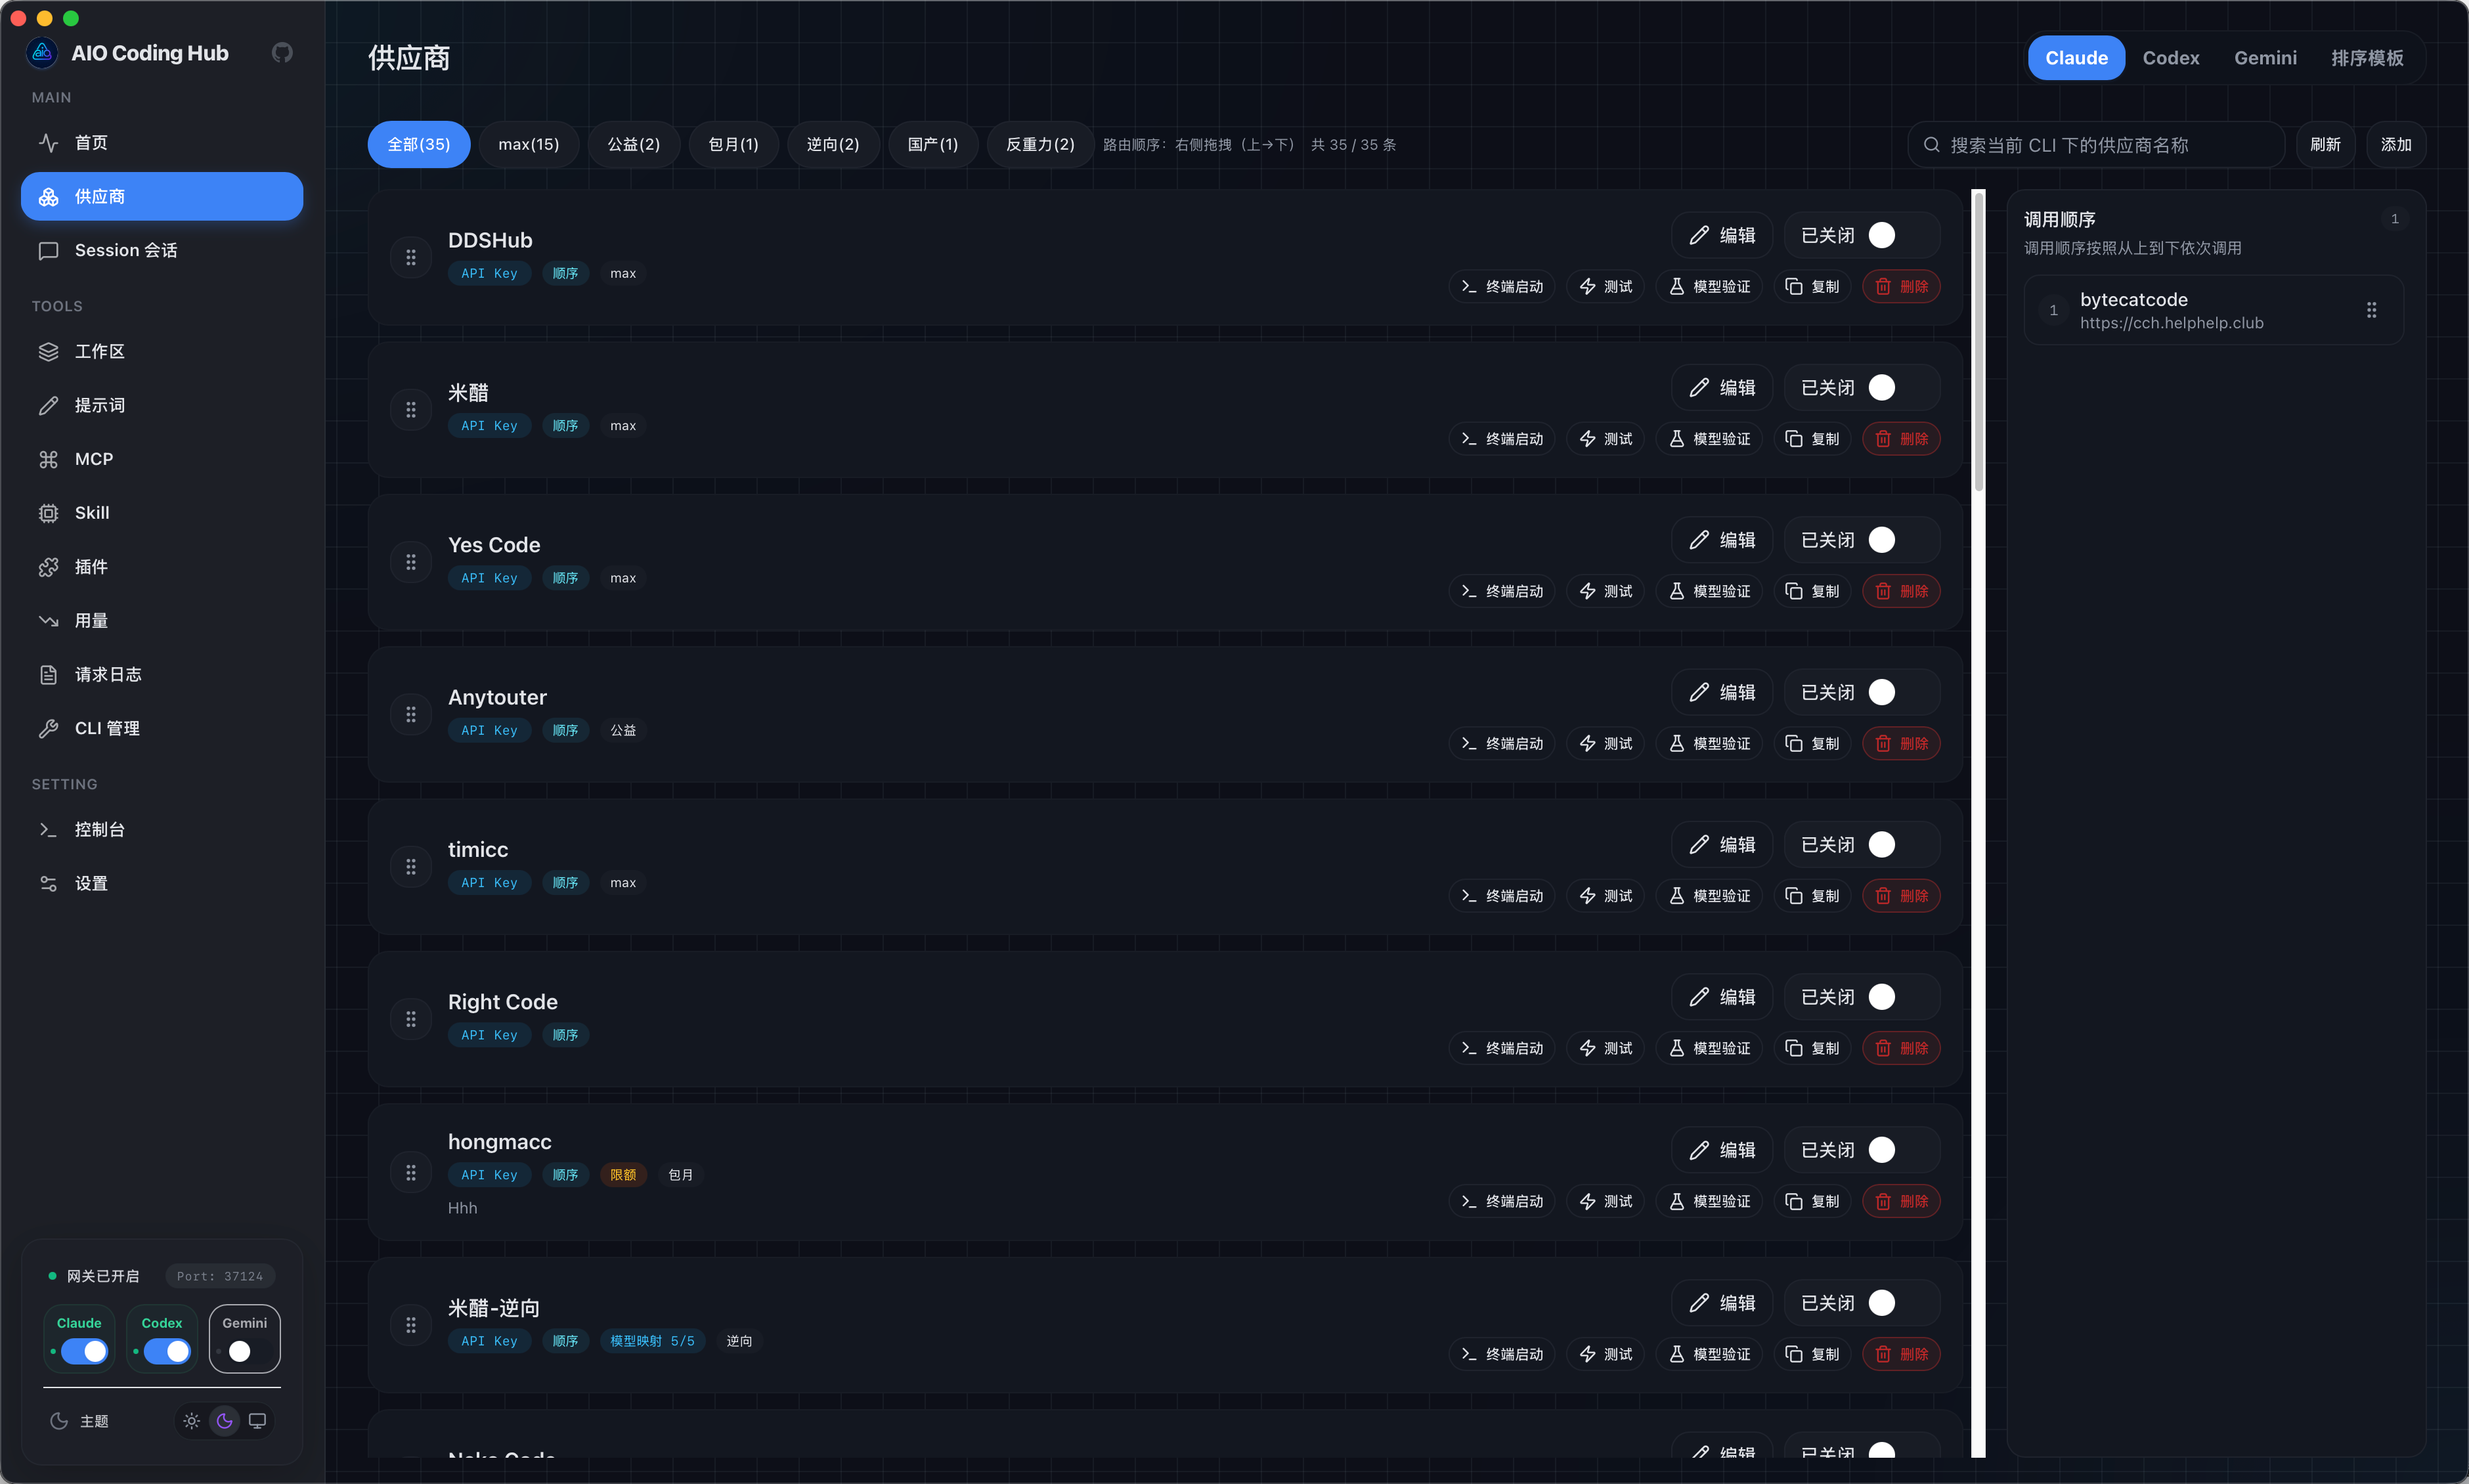Open Skill in the sidebar
This screenshot has height=1484, width=2469.
click(x=162, y=513)
